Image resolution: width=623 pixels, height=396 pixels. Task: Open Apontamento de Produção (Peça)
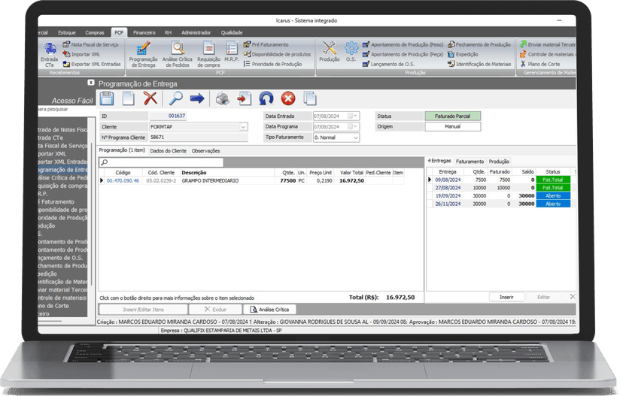tap(403, 54)
